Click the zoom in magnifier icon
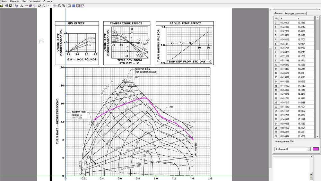Image resolution: width=321 pixels, height=181 pixels. (59, 6)
